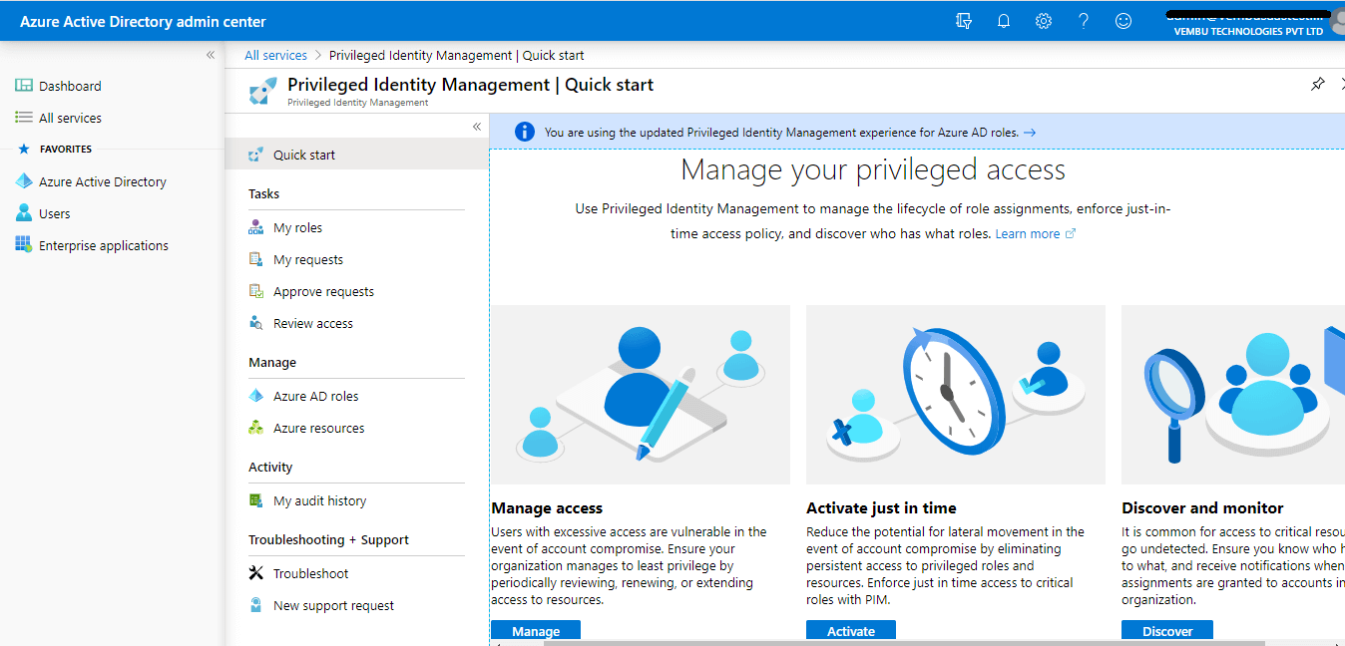Click the Activate button

tap(851, 631)
